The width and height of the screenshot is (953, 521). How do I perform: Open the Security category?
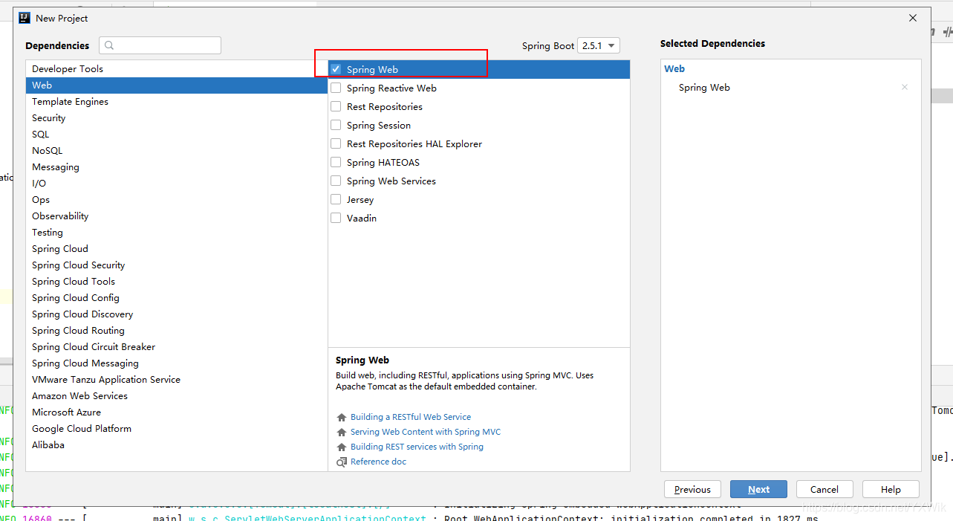177,118
